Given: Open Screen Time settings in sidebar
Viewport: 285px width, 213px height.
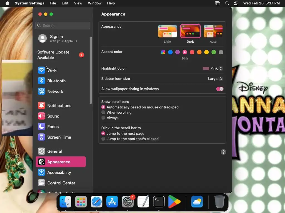Looking at the screenshot, I should (x=60, y=137).
